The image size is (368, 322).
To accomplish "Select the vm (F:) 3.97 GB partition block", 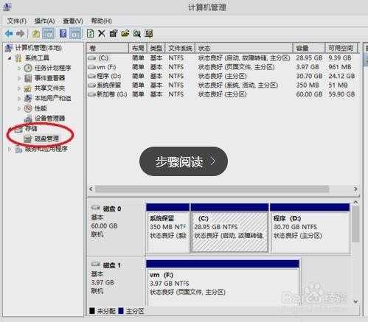I will coord(223,282).
